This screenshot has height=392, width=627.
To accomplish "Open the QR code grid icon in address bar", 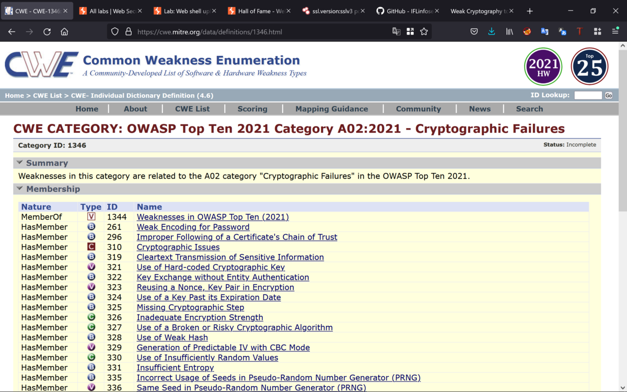I will click(410, 32).
